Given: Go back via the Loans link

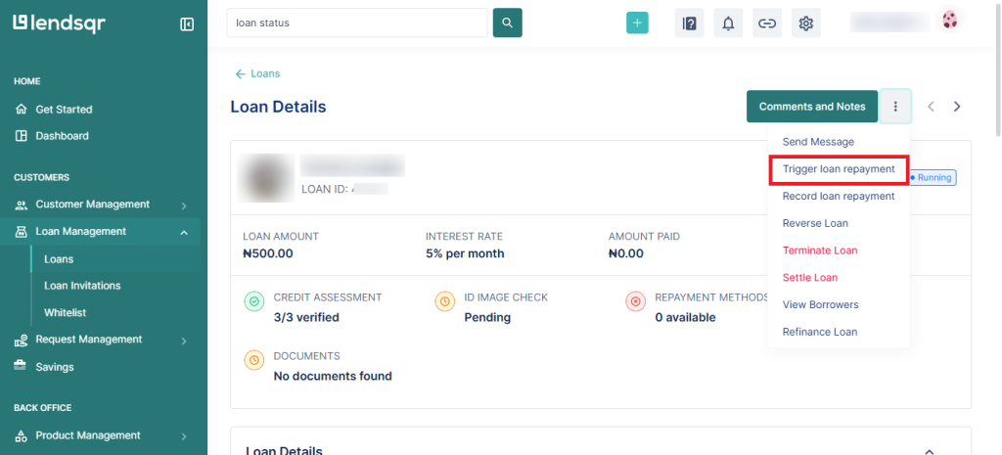Looking at the screenshot, I should 258,73.
